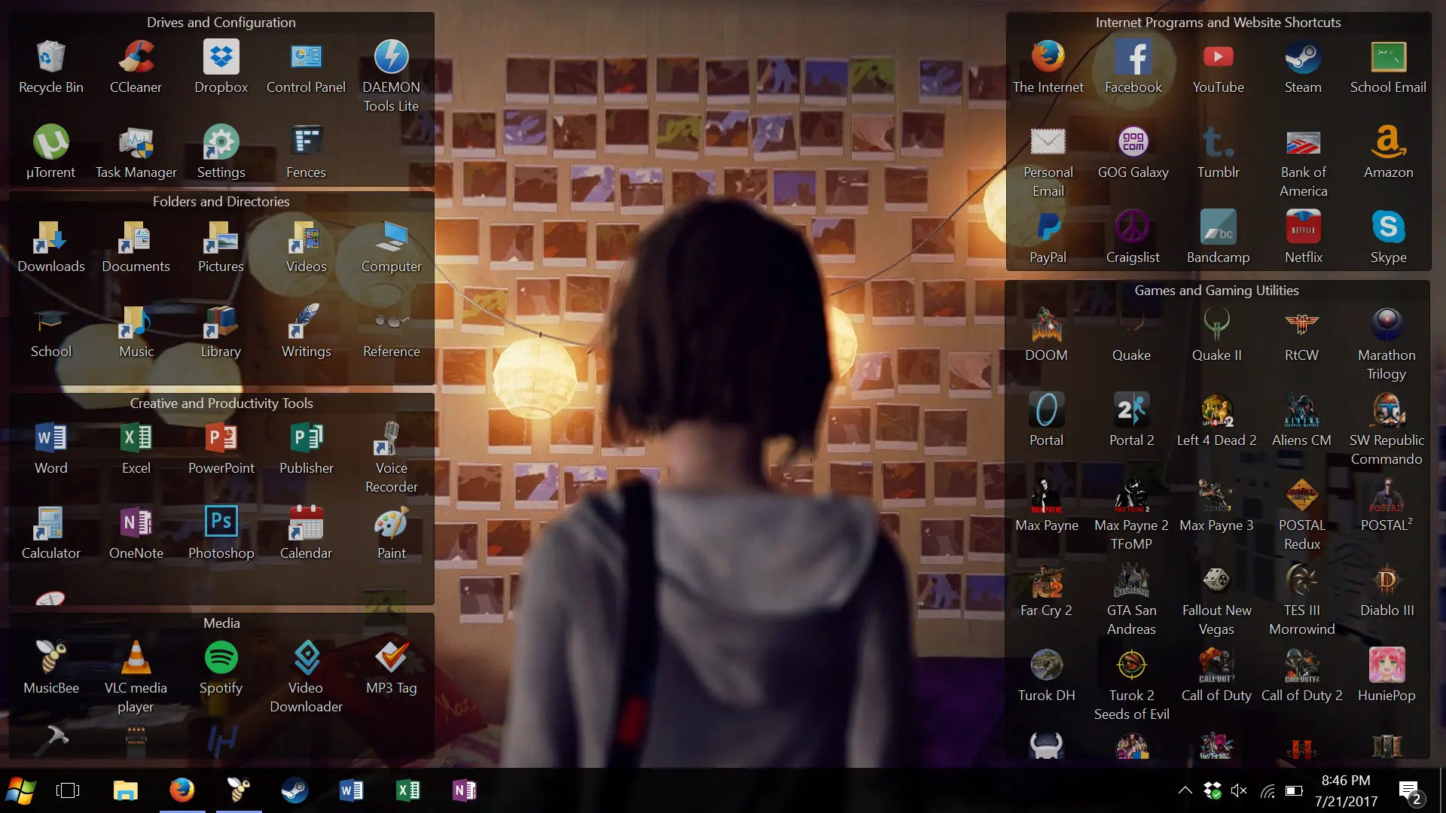
Task: Launch Word from Creative and Productivity Tools
Action: [50, 449]
